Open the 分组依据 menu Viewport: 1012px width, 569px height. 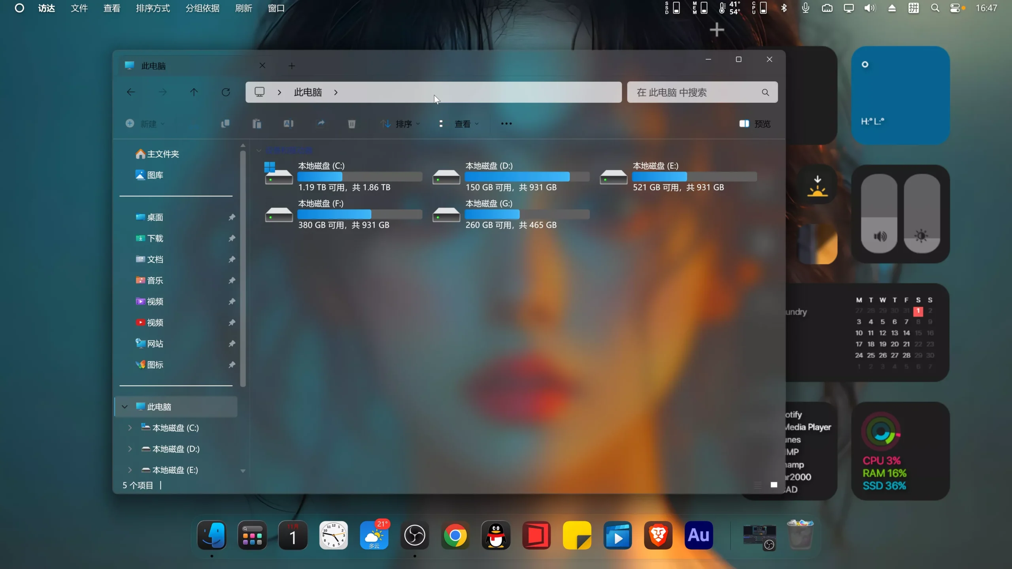[202, 8]
